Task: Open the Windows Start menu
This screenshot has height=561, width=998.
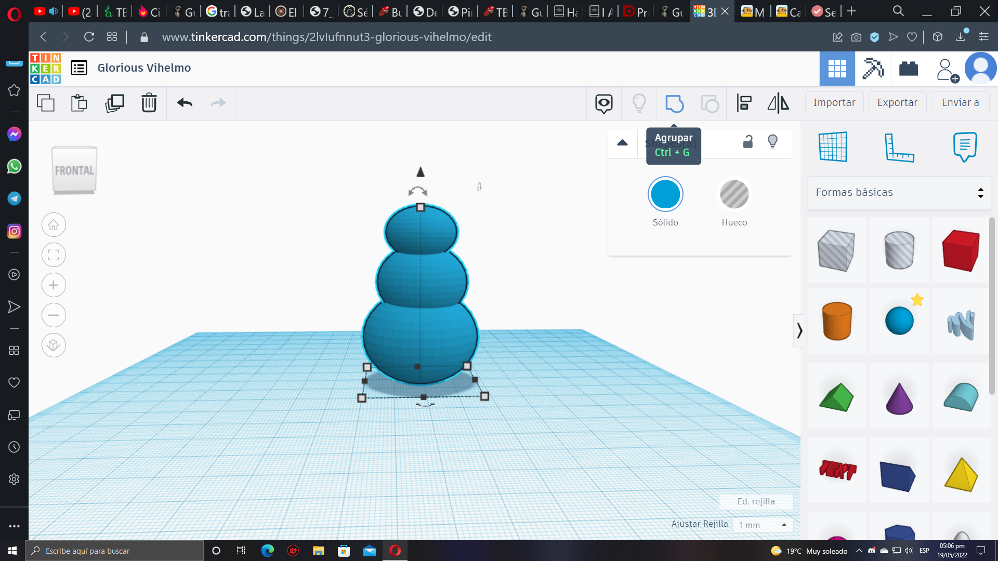Action: point(12,551)
